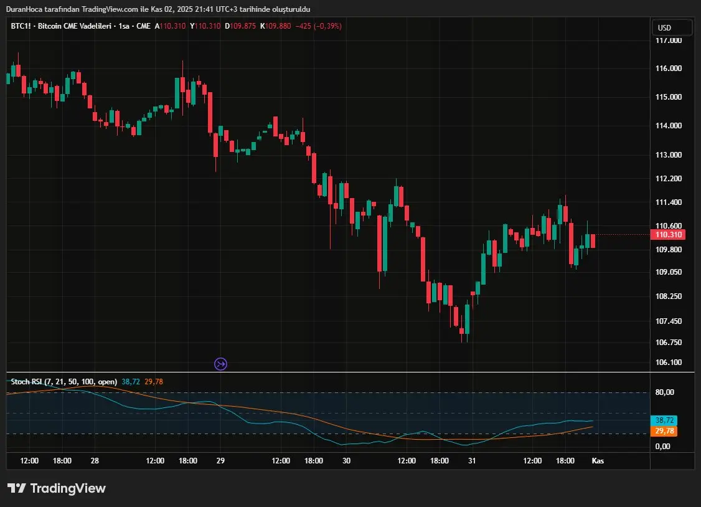
Task: Click the red 110.310 current price label
Action: (x=669, y=235)
